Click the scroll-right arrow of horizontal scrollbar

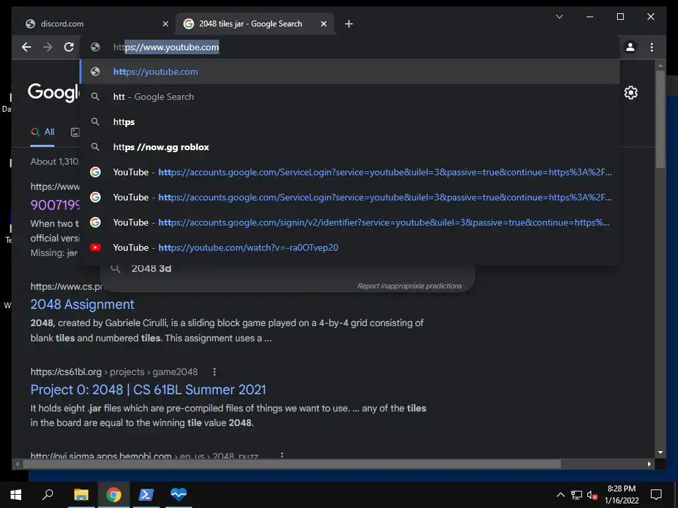[x=649, y=464]
